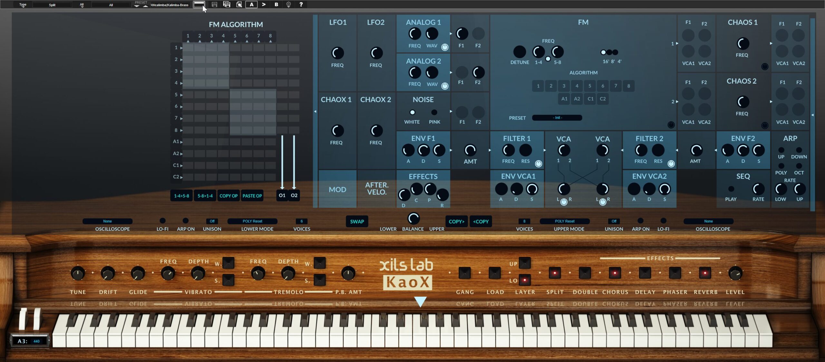825x362 pixels.
Task: Open the MOD panel tab
Action: pos(337,189)
